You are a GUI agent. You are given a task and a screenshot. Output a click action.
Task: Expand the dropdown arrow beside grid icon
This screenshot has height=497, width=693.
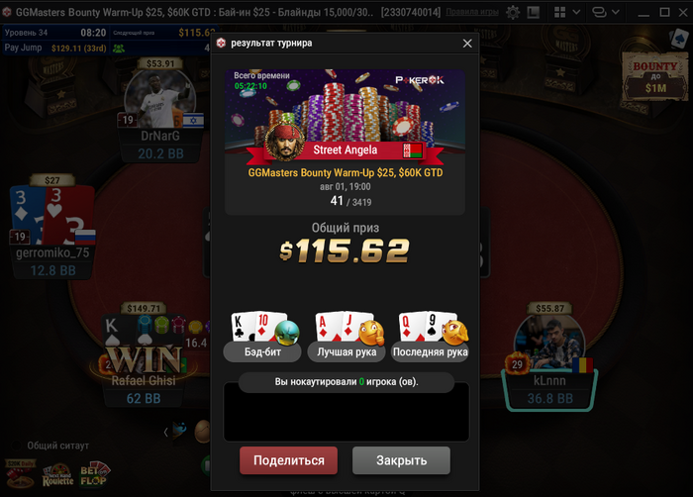coord(576,13)
